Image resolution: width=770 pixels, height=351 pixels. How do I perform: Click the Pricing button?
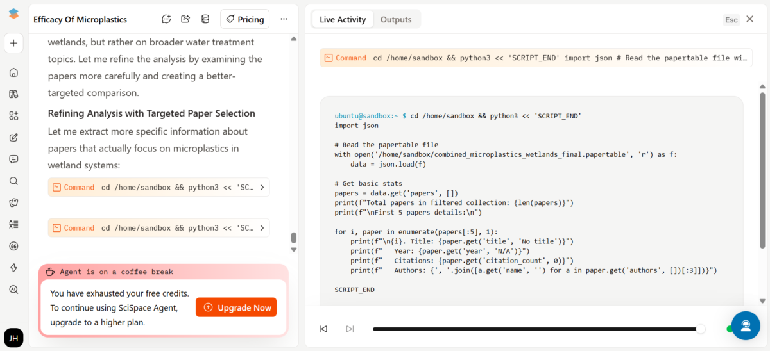[x=244, y=19]
